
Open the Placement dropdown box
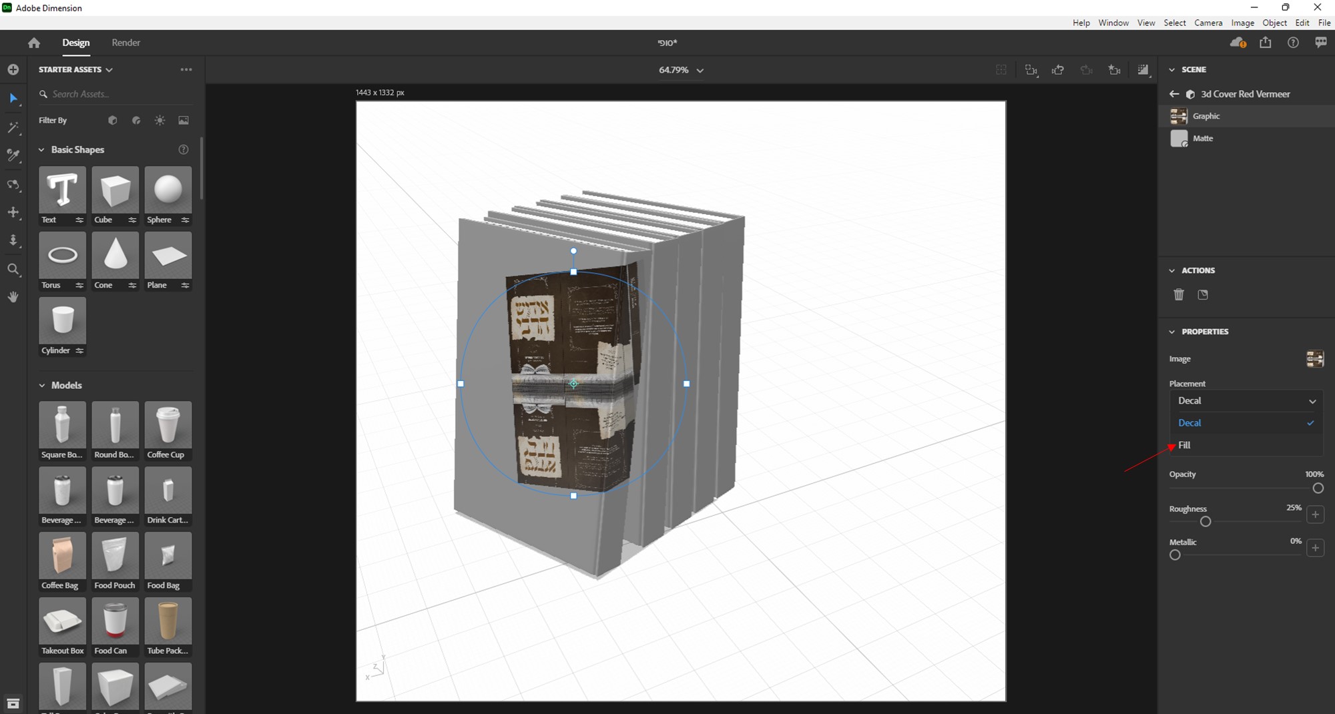pos(1246,401)
